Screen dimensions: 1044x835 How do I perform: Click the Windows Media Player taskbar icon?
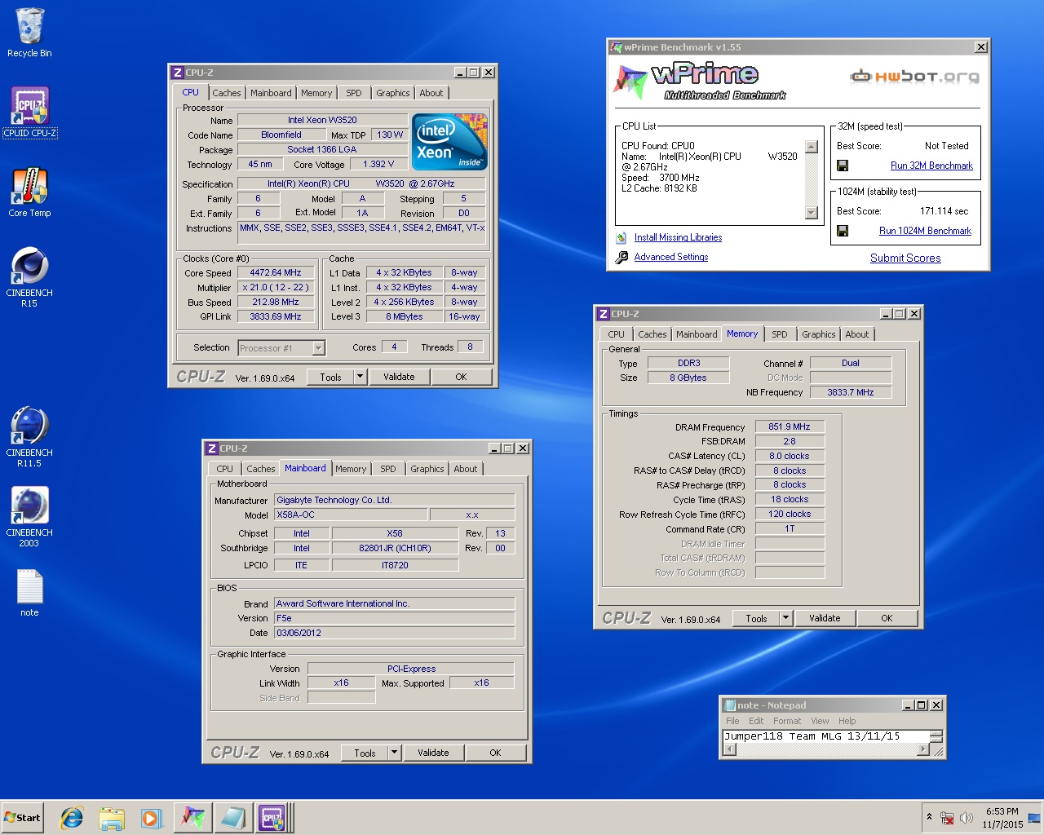click(x=151, y=818)
